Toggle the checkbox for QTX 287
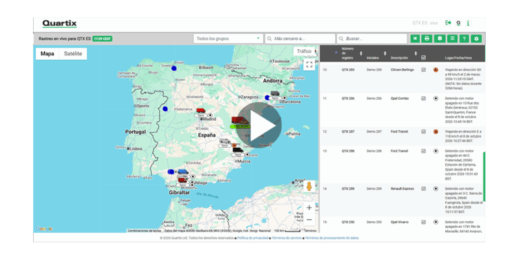518x259 pixels. [424, 132]
